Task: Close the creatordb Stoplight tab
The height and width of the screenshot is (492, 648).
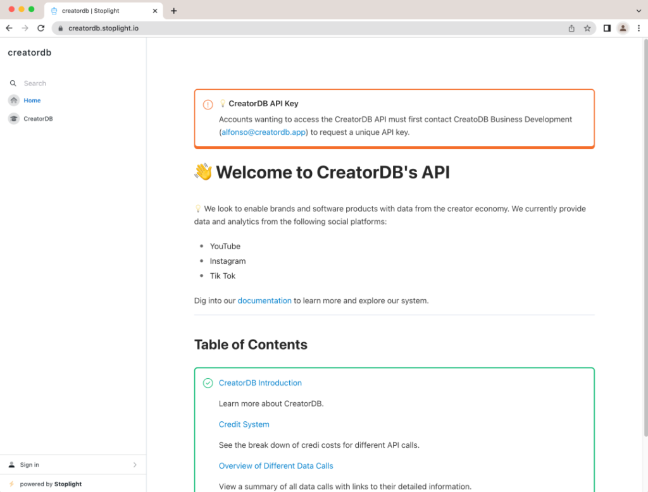Action: [x=155, y=11]
